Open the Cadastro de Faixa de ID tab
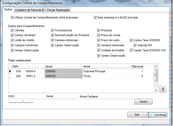Viewport: 173px width, 126px height. [30, 10]
